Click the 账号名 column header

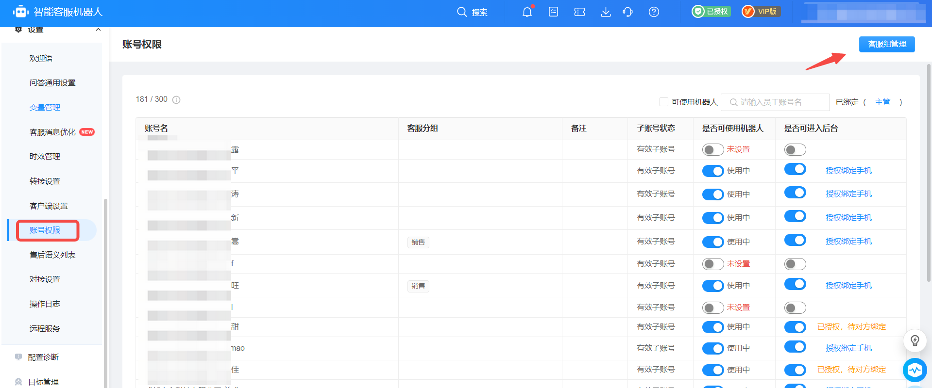(156, 129)
